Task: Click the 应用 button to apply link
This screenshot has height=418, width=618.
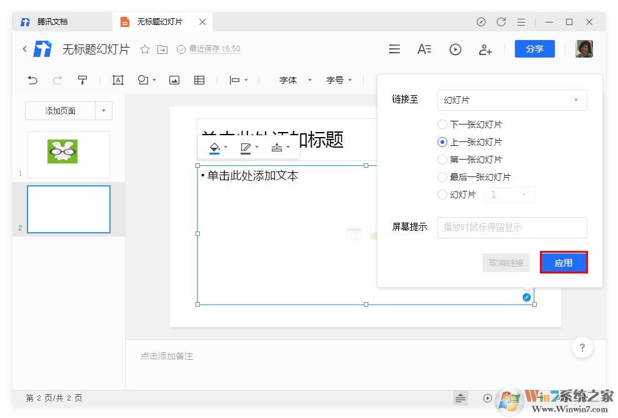Action: coord(564,262)
